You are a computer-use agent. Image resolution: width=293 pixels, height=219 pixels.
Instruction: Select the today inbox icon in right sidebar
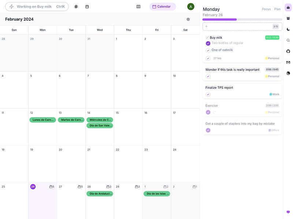[x=288, y=8]
